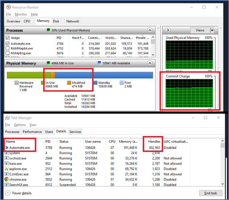
Task: Uncheck the Automate.exe checkbox in Resource Monitor
Action: point(8,43)
